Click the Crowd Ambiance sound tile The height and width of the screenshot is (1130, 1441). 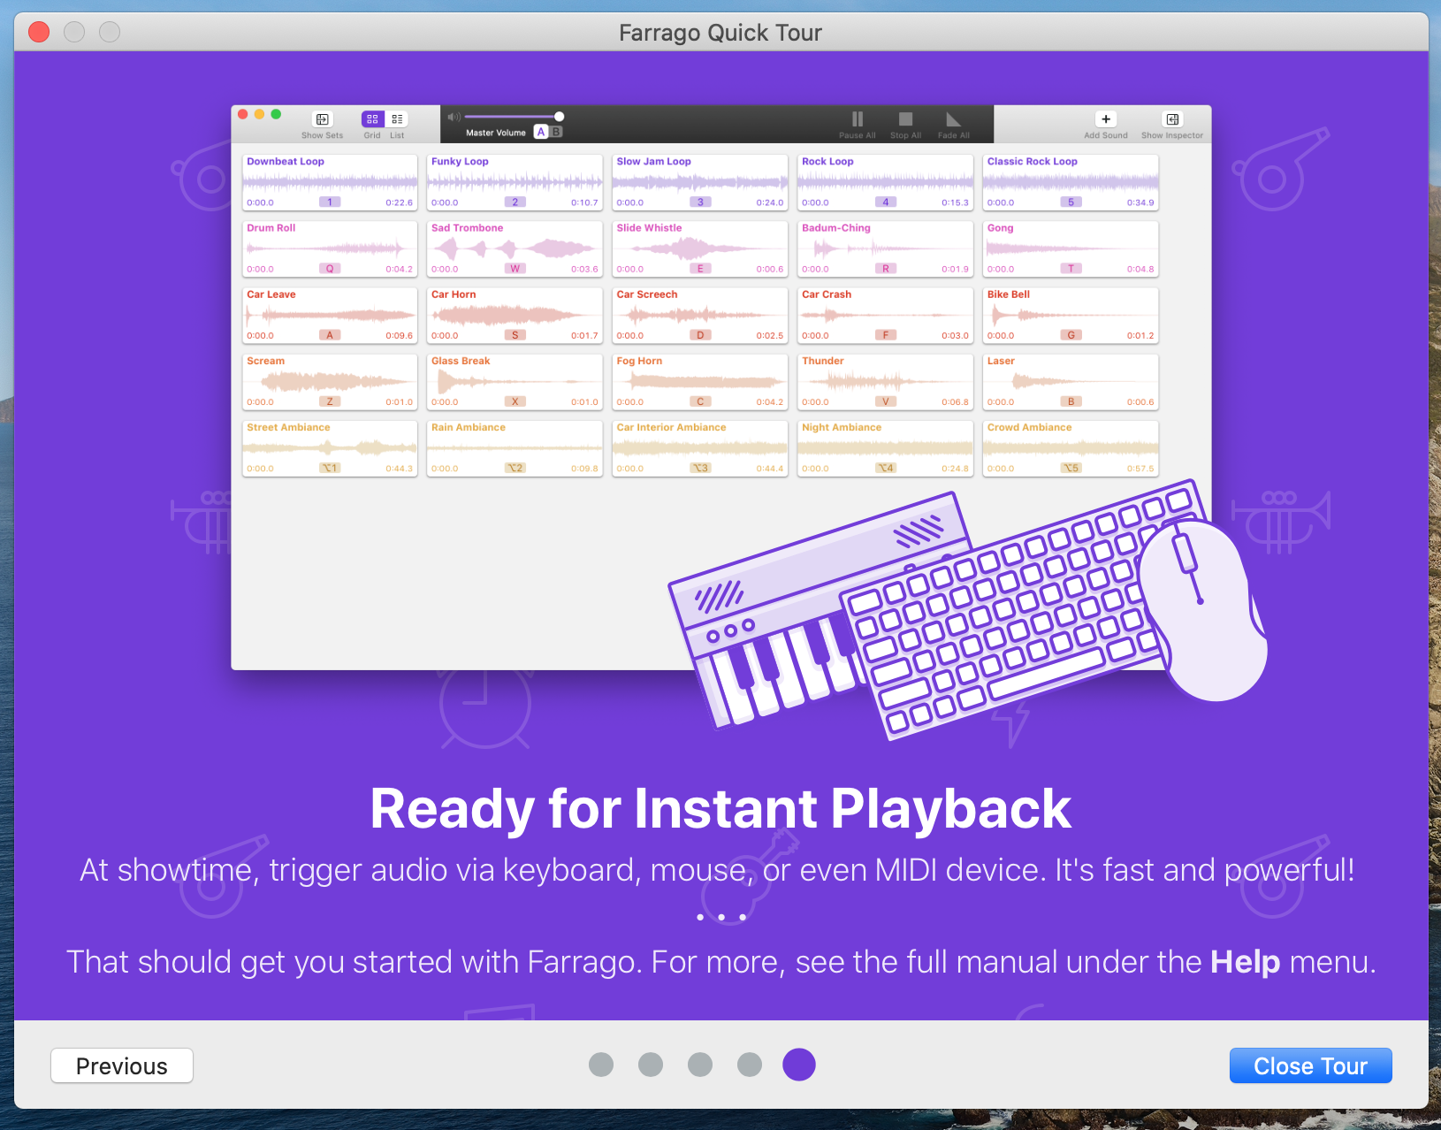tap(1071, 448)
